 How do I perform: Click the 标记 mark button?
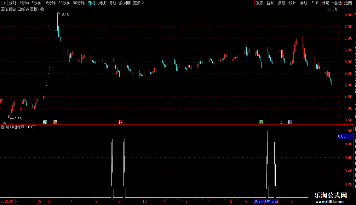point(325,3)
